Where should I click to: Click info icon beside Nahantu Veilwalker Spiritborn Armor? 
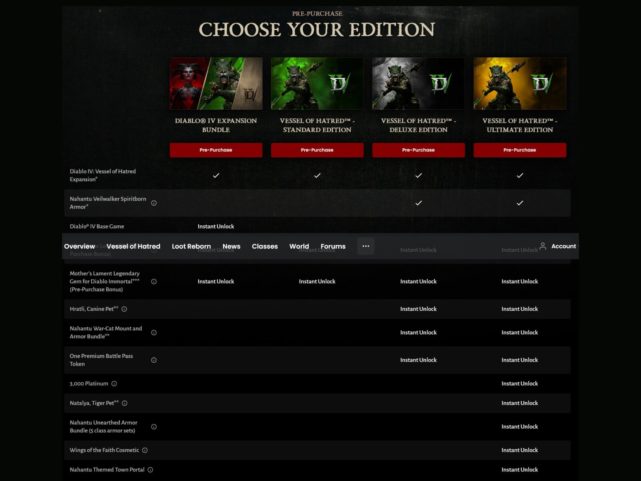click(154, 203)
